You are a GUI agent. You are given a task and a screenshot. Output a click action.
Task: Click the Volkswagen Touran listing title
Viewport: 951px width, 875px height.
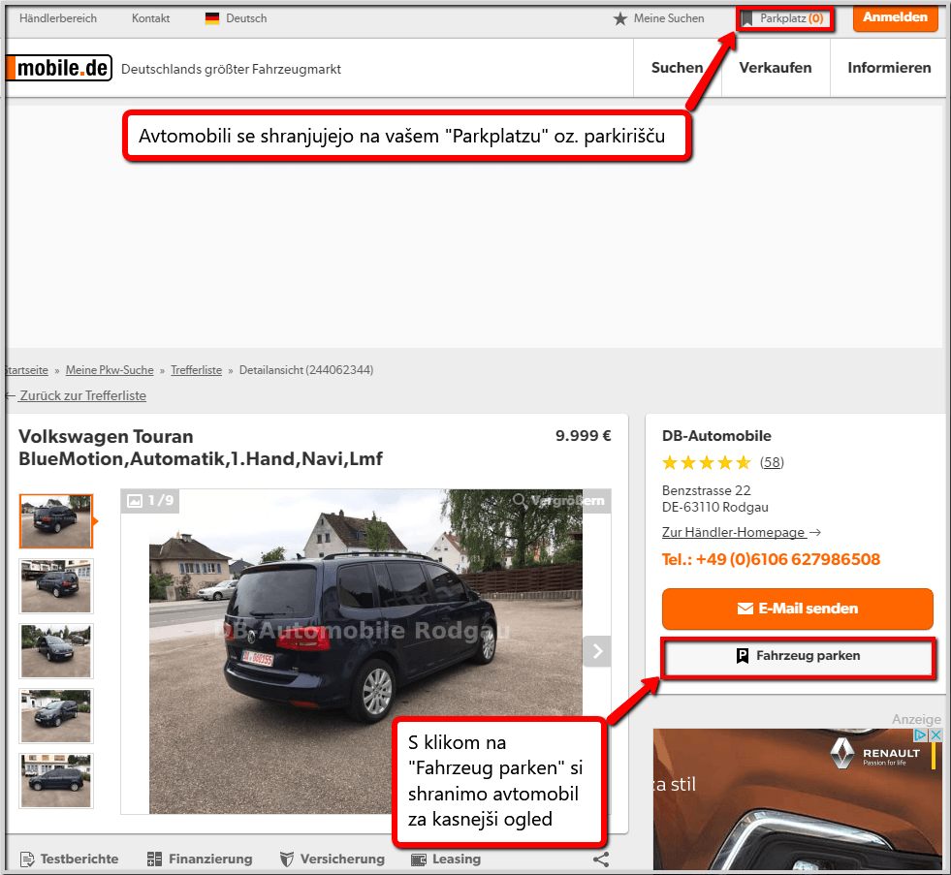pos(200,448)
